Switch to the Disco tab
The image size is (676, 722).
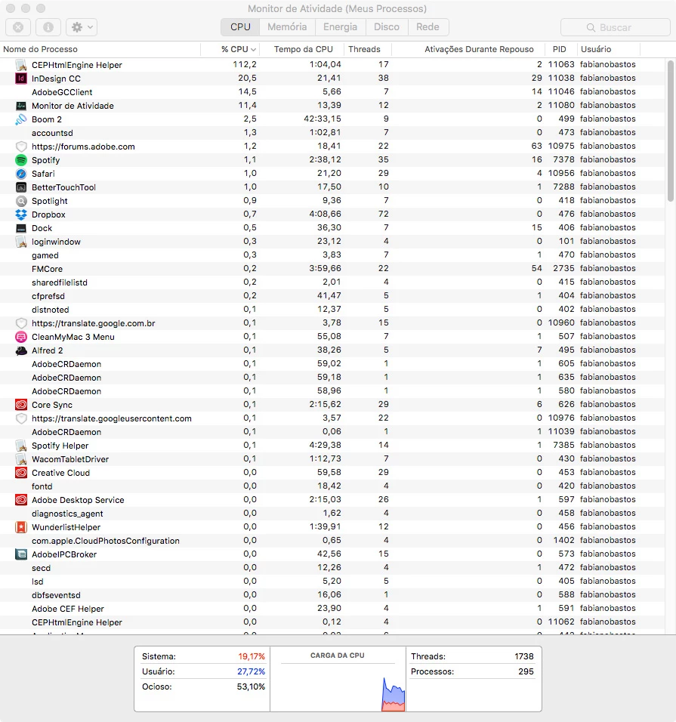tap(387, 26)
